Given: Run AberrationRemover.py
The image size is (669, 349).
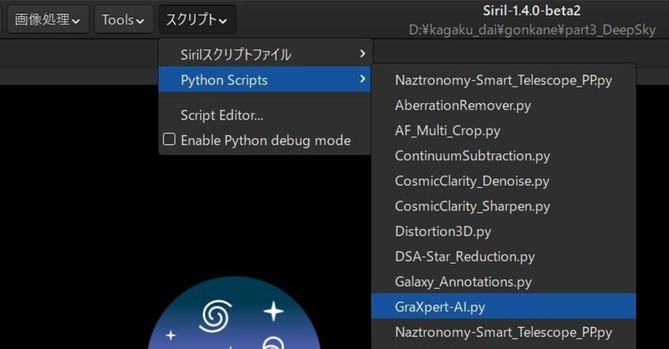Looking at the screenshot, I should click(x=462, y=105).
